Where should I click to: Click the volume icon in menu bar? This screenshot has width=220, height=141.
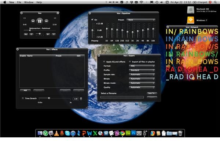162,2
